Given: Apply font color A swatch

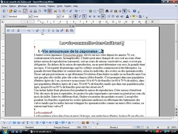Looking at the screenshot, I should (127, 16).
